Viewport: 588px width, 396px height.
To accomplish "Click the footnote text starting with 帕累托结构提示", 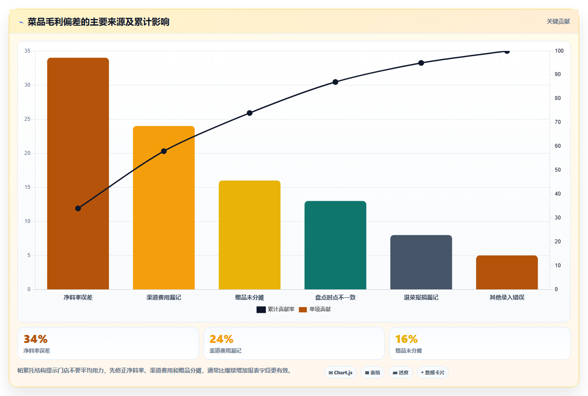I will [154, 371].
